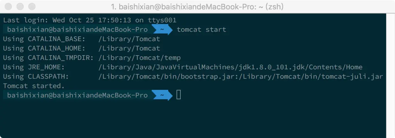Click the 'Last login' line
The height and width of the screenshot is (138, 395).
(x=90, y=20)
